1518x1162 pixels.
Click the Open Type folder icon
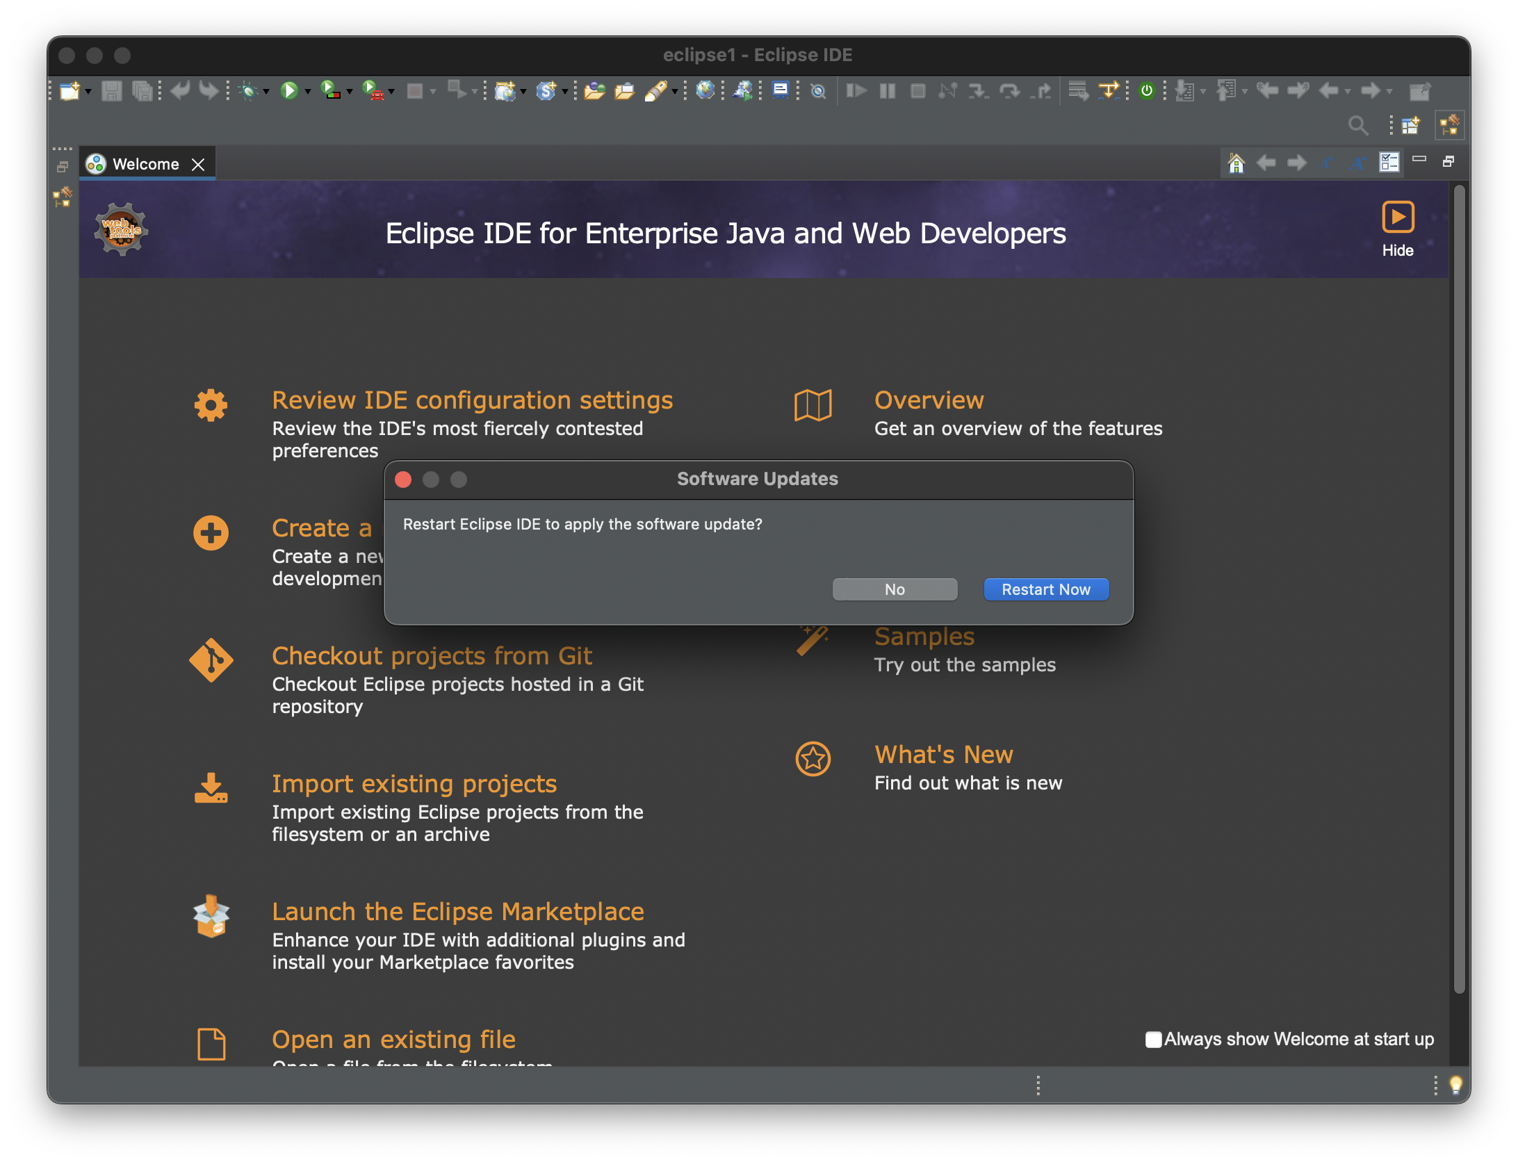pos(594,91)
